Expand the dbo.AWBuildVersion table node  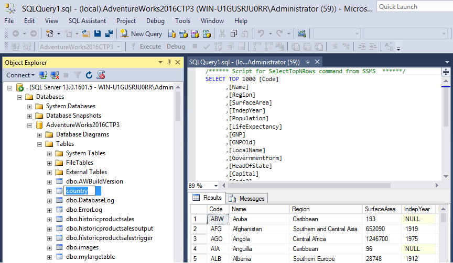49,181
